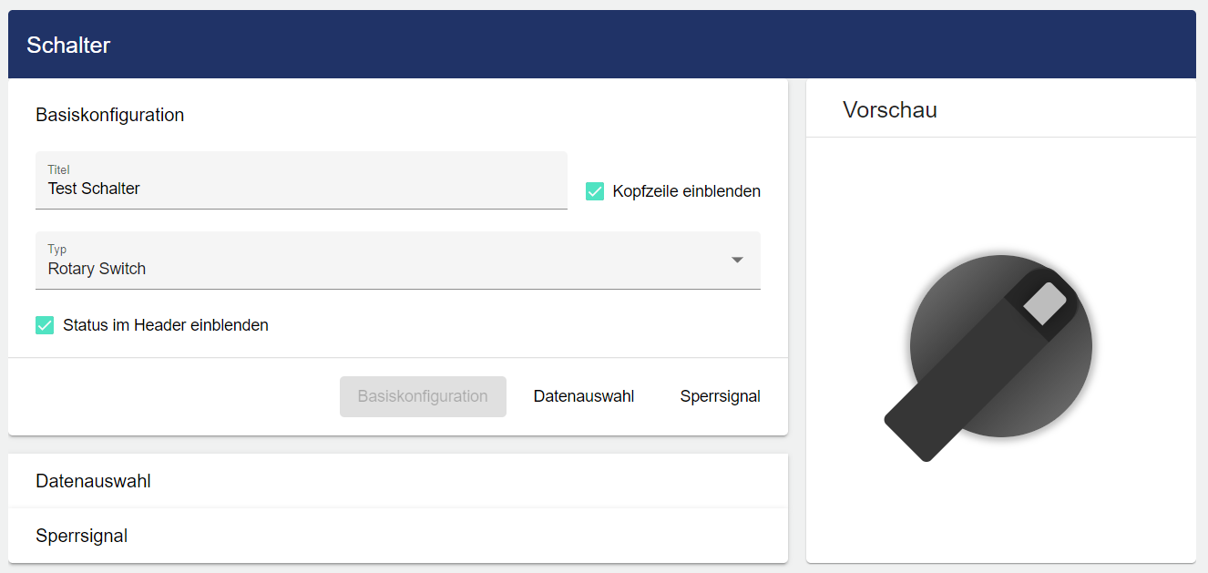Click the 'Test Schalter' text in Titel
The image size is (1208, 573).
tap(94, 189)
